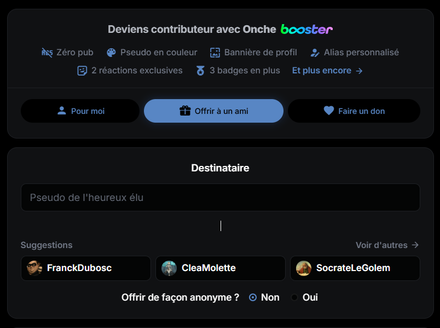The height and width of the screenshot is (328, 440).
Task: Expand suggestions with Voir d'autres
Action: pos(387,245)
